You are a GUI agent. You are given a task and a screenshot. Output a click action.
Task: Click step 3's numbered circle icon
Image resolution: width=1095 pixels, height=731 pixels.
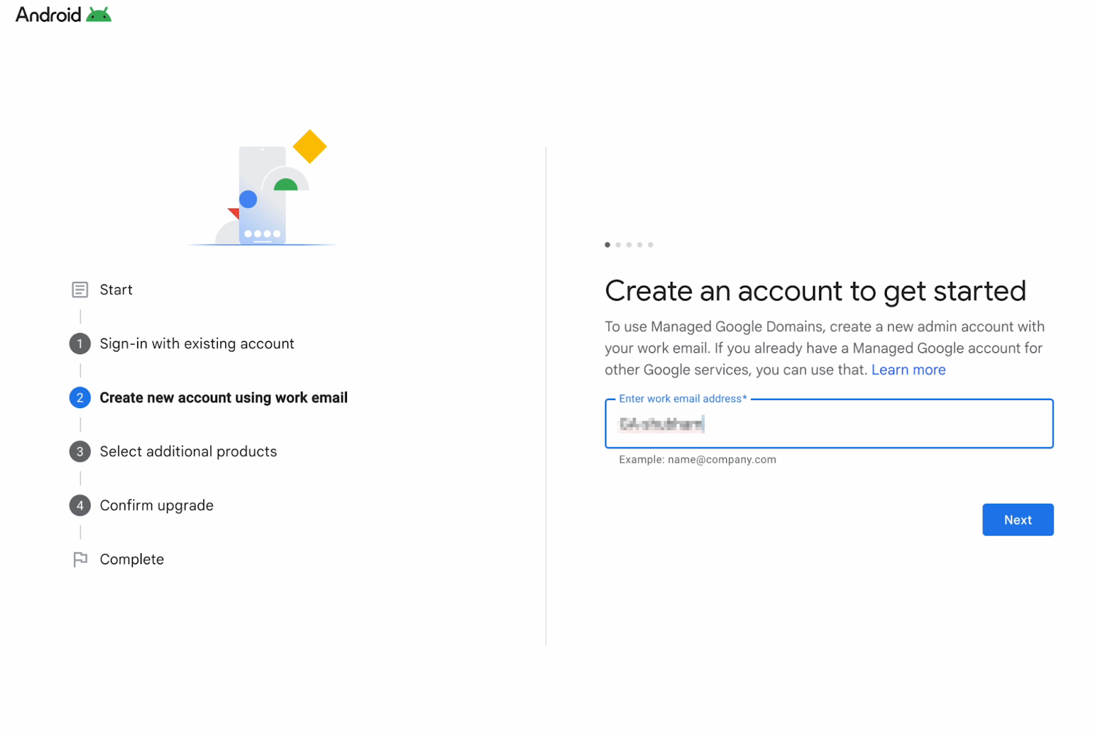click(80, 451)
